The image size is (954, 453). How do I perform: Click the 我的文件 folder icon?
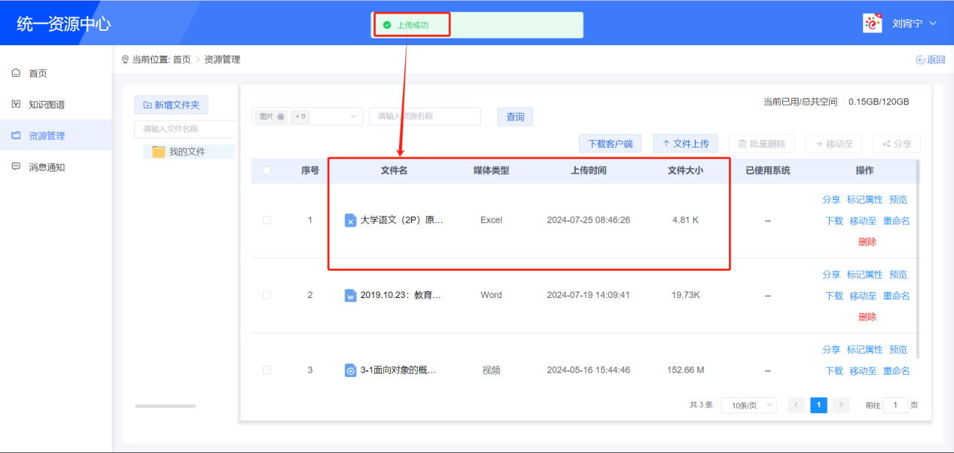tap(158, 152)
